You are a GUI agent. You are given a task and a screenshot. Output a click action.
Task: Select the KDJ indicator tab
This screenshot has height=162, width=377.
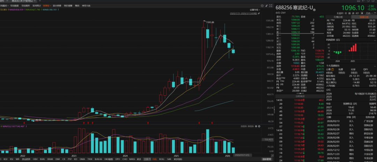point(6,159)
